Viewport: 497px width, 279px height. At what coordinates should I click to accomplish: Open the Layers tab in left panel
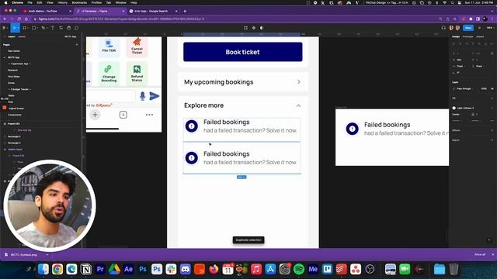[11, 36]
